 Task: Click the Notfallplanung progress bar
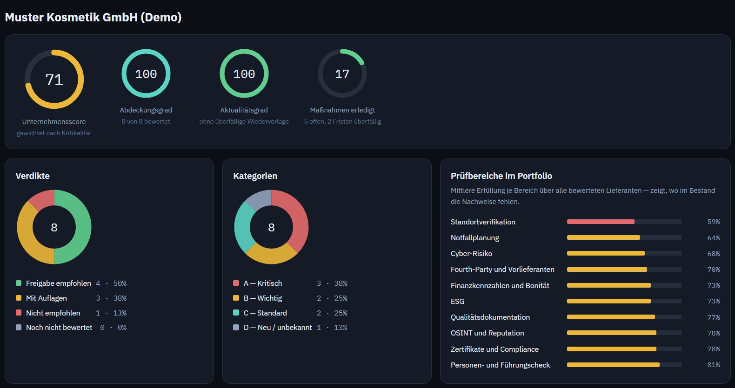(x=624, y=237)
